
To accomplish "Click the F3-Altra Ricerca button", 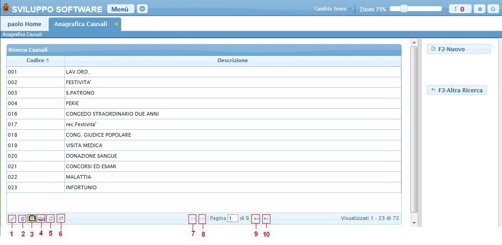I will 456,90.
